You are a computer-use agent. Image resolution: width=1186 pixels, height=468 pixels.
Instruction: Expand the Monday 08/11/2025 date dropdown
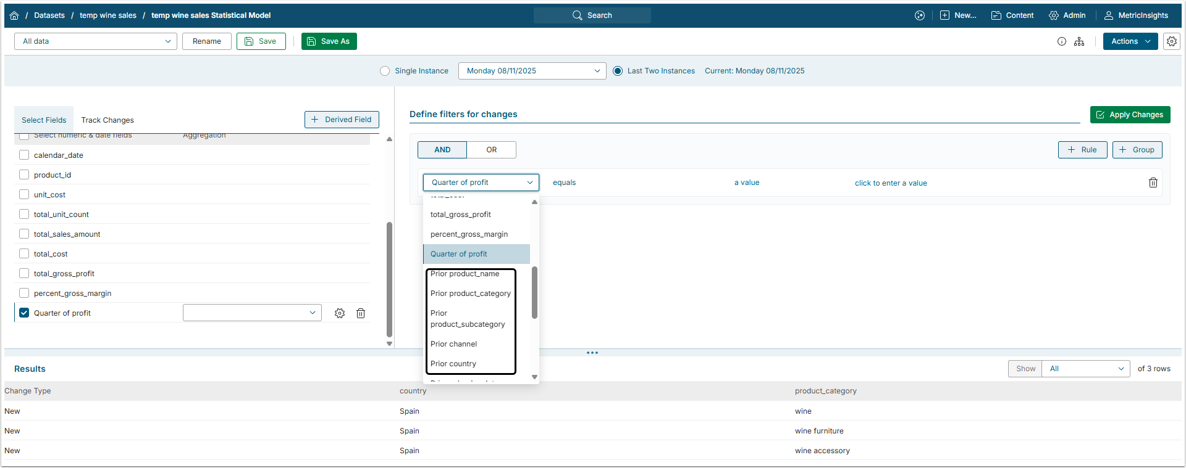(x=532, y=71)
